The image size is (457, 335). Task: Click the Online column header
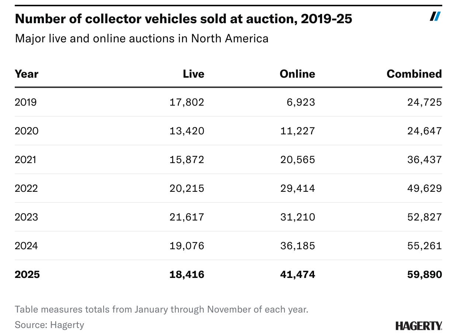pos(297,74)
